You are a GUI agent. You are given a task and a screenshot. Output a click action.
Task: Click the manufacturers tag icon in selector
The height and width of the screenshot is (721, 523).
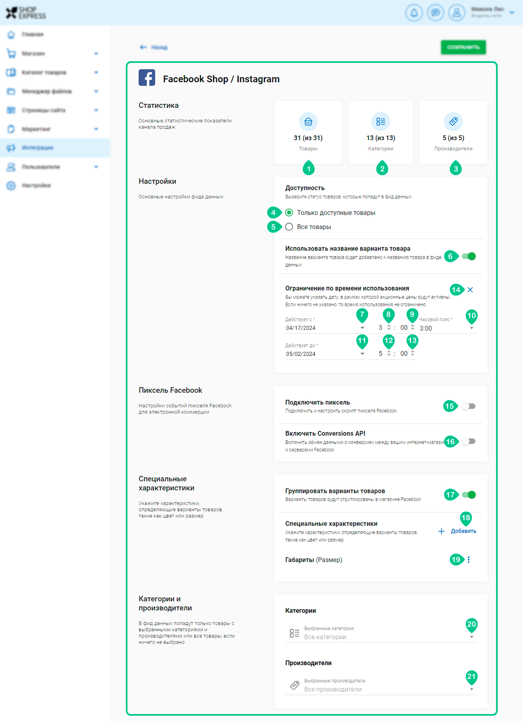295,685
